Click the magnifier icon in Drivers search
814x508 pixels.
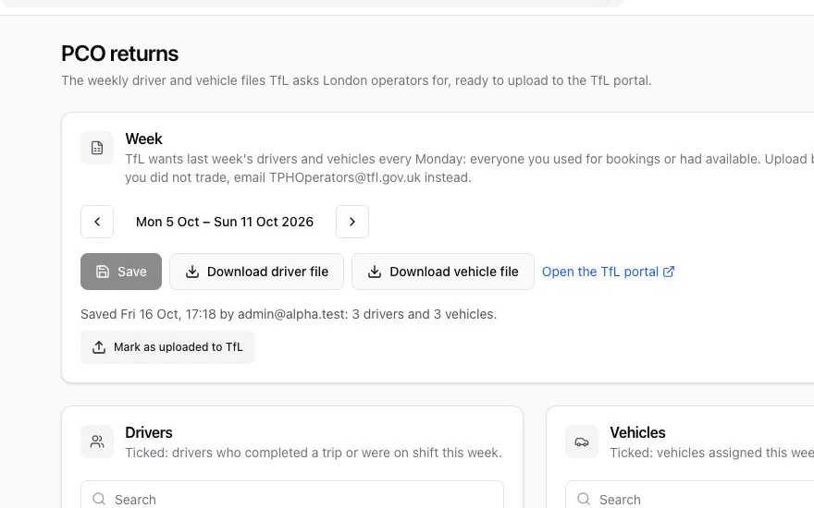tap(99, 499)
